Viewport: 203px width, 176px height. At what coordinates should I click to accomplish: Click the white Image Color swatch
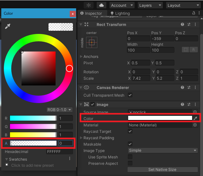[x=160, y=118]
